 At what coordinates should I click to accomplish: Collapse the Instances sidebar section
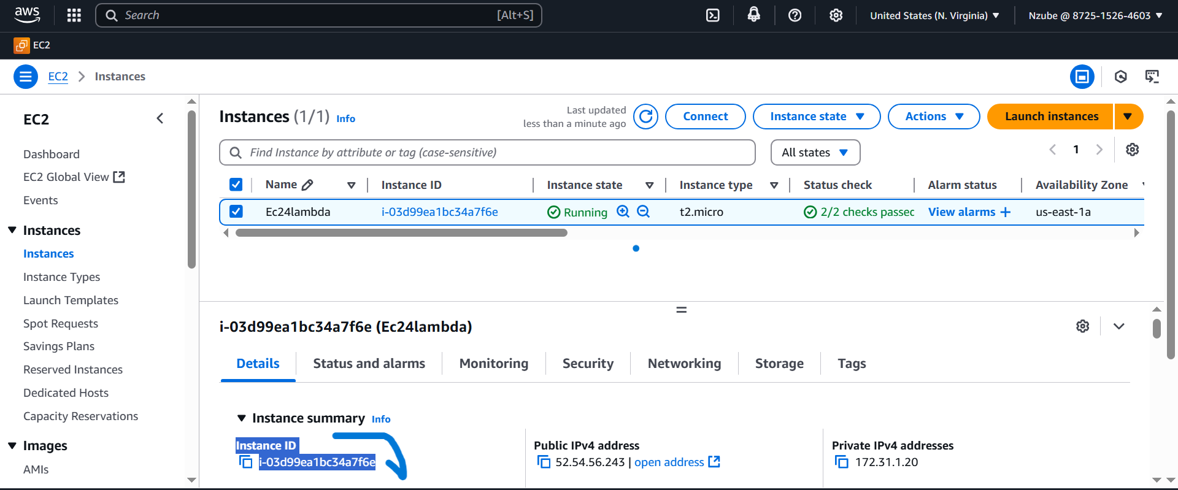point(12,230)
